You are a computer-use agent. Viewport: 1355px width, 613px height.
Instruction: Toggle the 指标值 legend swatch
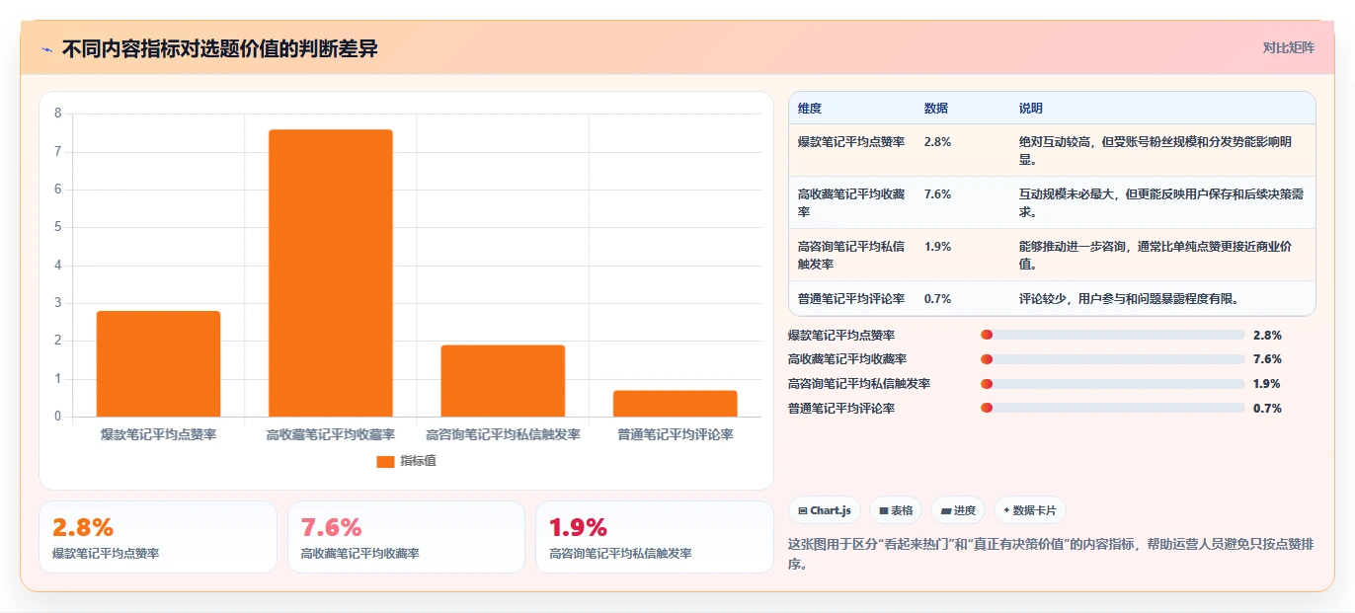[385, 461]
